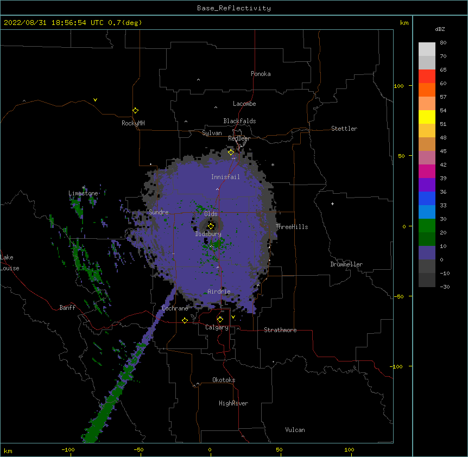Click the Okotoks city label
The image size is (468, 457).
click(224, 380)
